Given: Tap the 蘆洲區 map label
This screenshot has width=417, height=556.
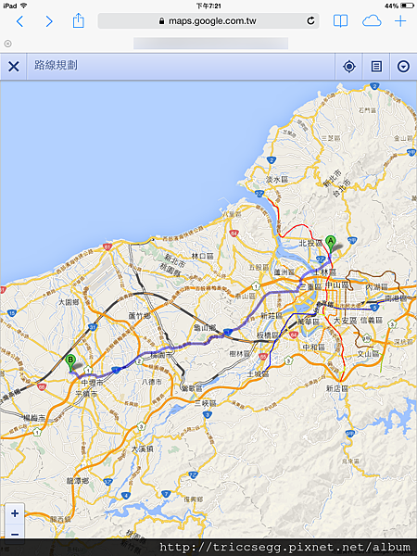Looking at the screenshot, I should 284,272.
